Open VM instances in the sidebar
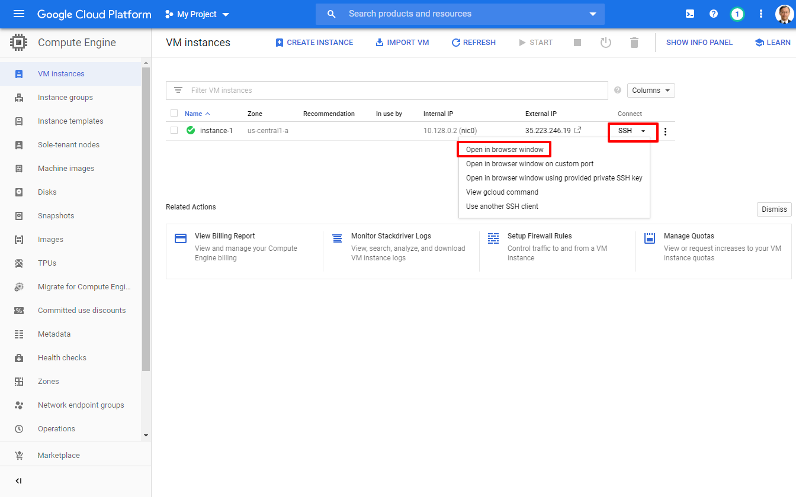Viewport: 796px width, 497px height. pyautogui.click(x=70, y=74)
